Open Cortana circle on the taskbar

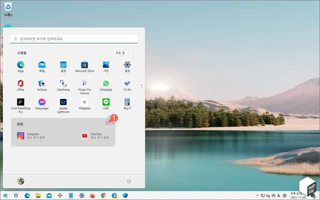pos(16,196)
